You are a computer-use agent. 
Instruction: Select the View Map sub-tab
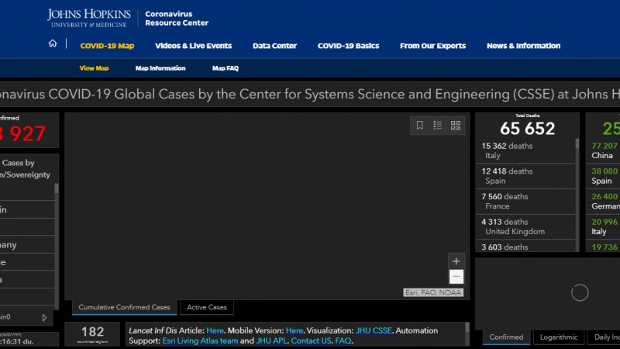tap(94, 68)
